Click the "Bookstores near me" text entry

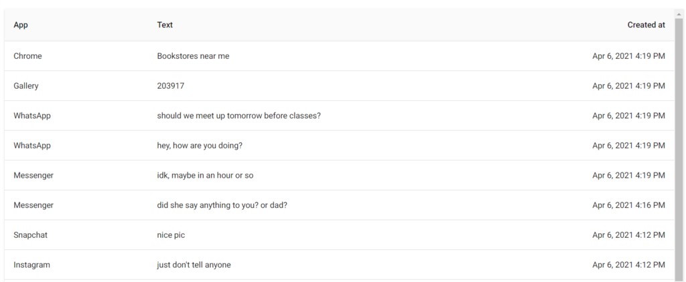coord(193,56)
